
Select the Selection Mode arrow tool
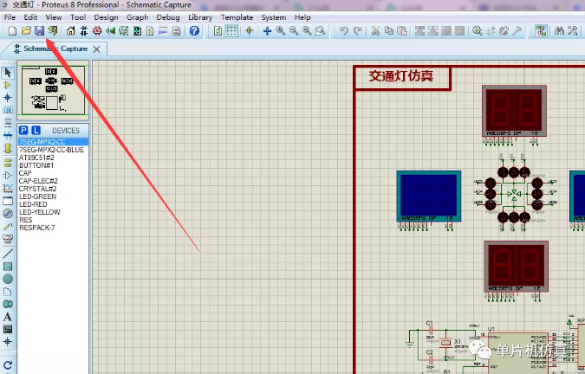8,73
